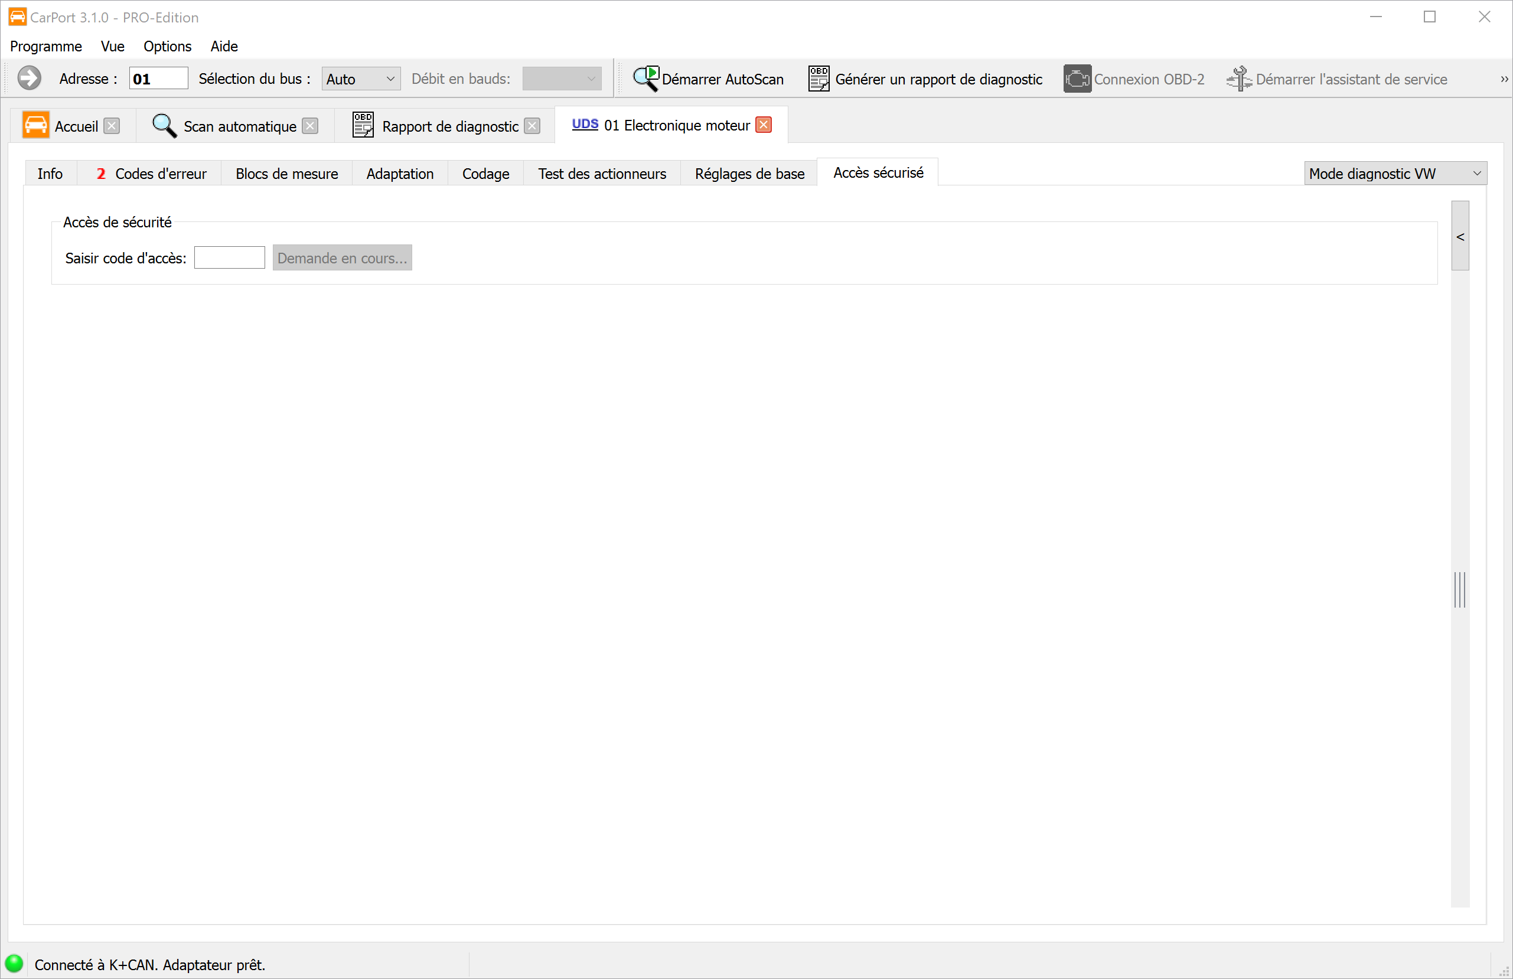Click the diagnostic report generator icon

point(818,78)
